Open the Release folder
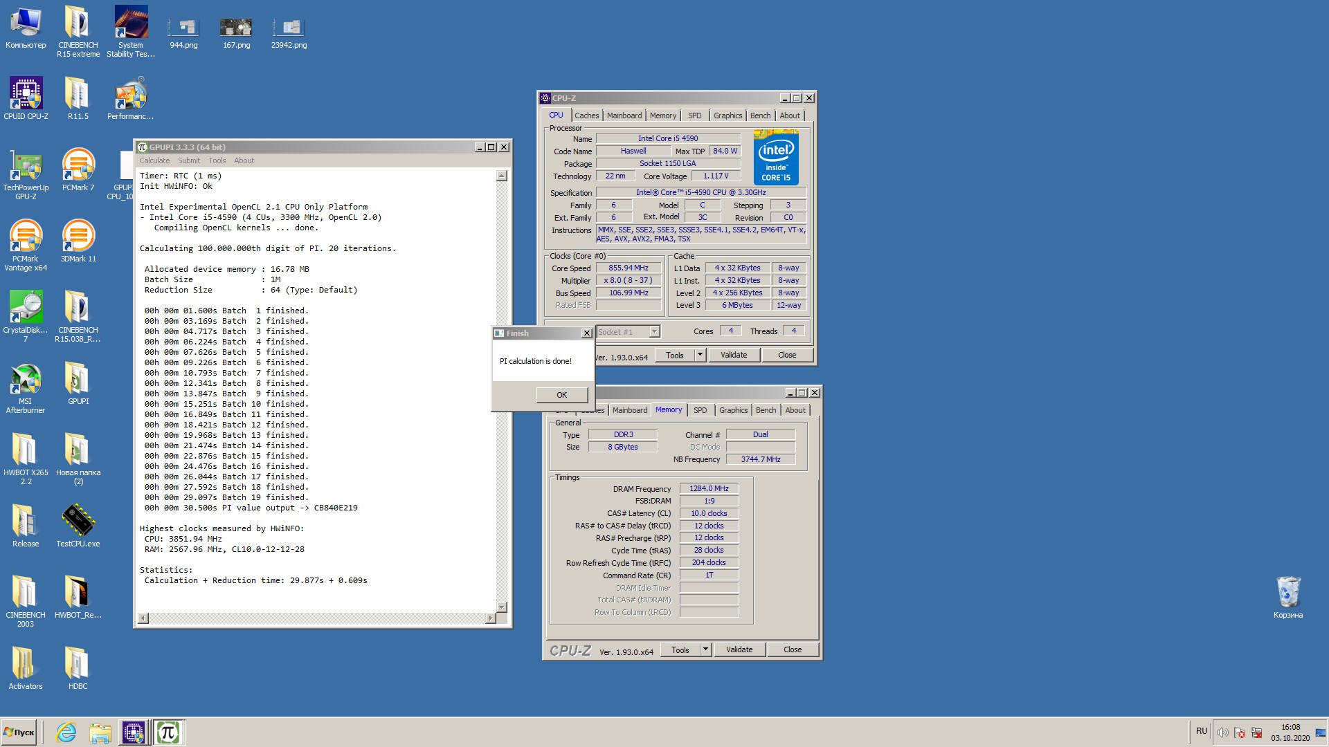The width and height of the screenshot is (1329, 747). click(x=26, y=526)
